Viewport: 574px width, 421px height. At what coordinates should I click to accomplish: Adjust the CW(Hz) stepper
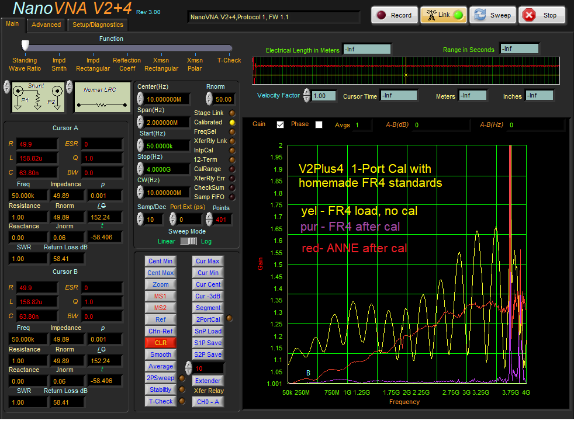140,193
